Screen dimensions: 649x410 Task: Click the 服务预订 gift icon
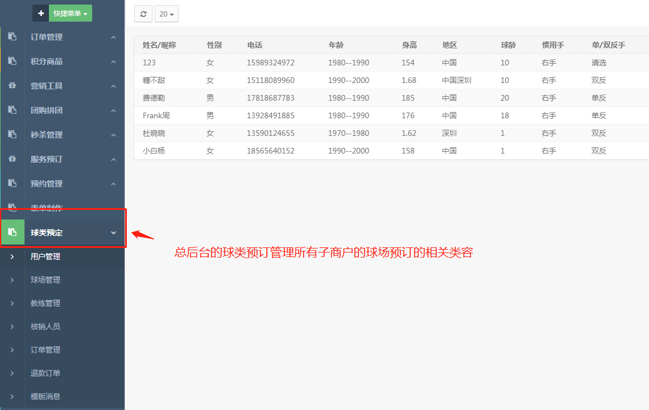tap(12, 159)
